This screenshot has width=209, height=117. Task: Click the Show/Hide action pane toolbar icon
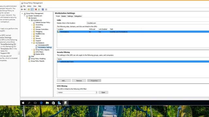(46, 9)
